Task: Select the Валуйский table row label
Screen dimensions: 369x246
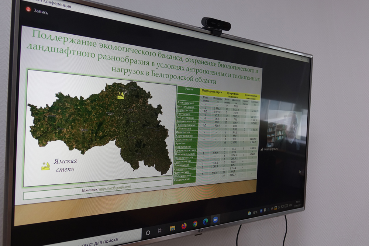Action: click(183, 114)
